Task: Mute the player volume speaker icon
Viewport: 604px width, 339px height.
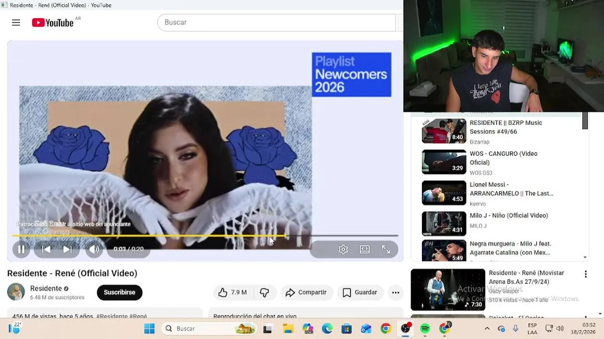Action: tap(94, 249)
